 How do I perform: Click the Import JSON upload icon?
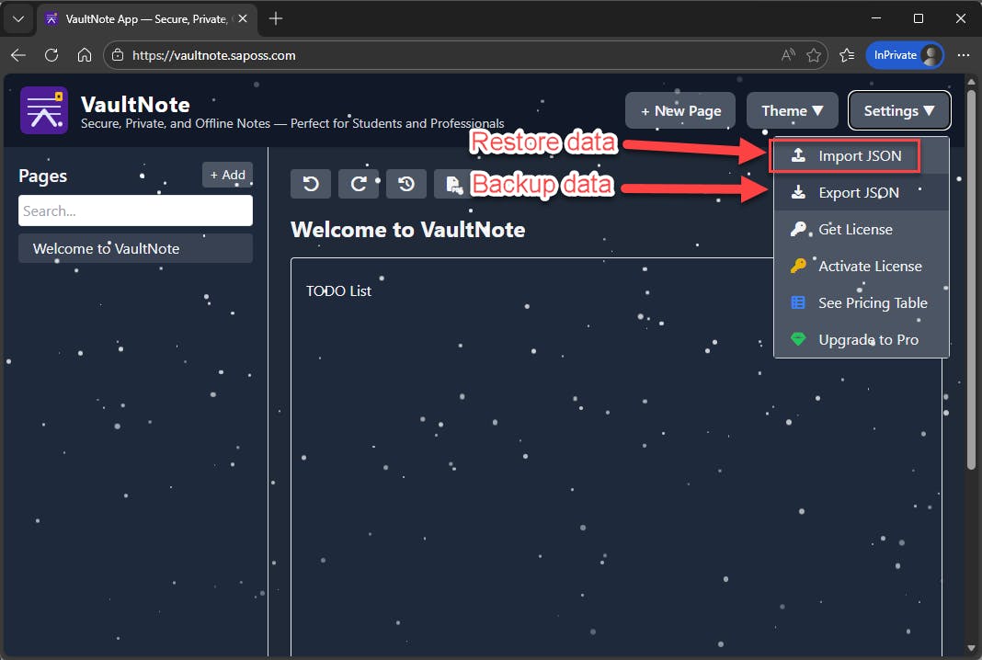(x=798, y=155)
